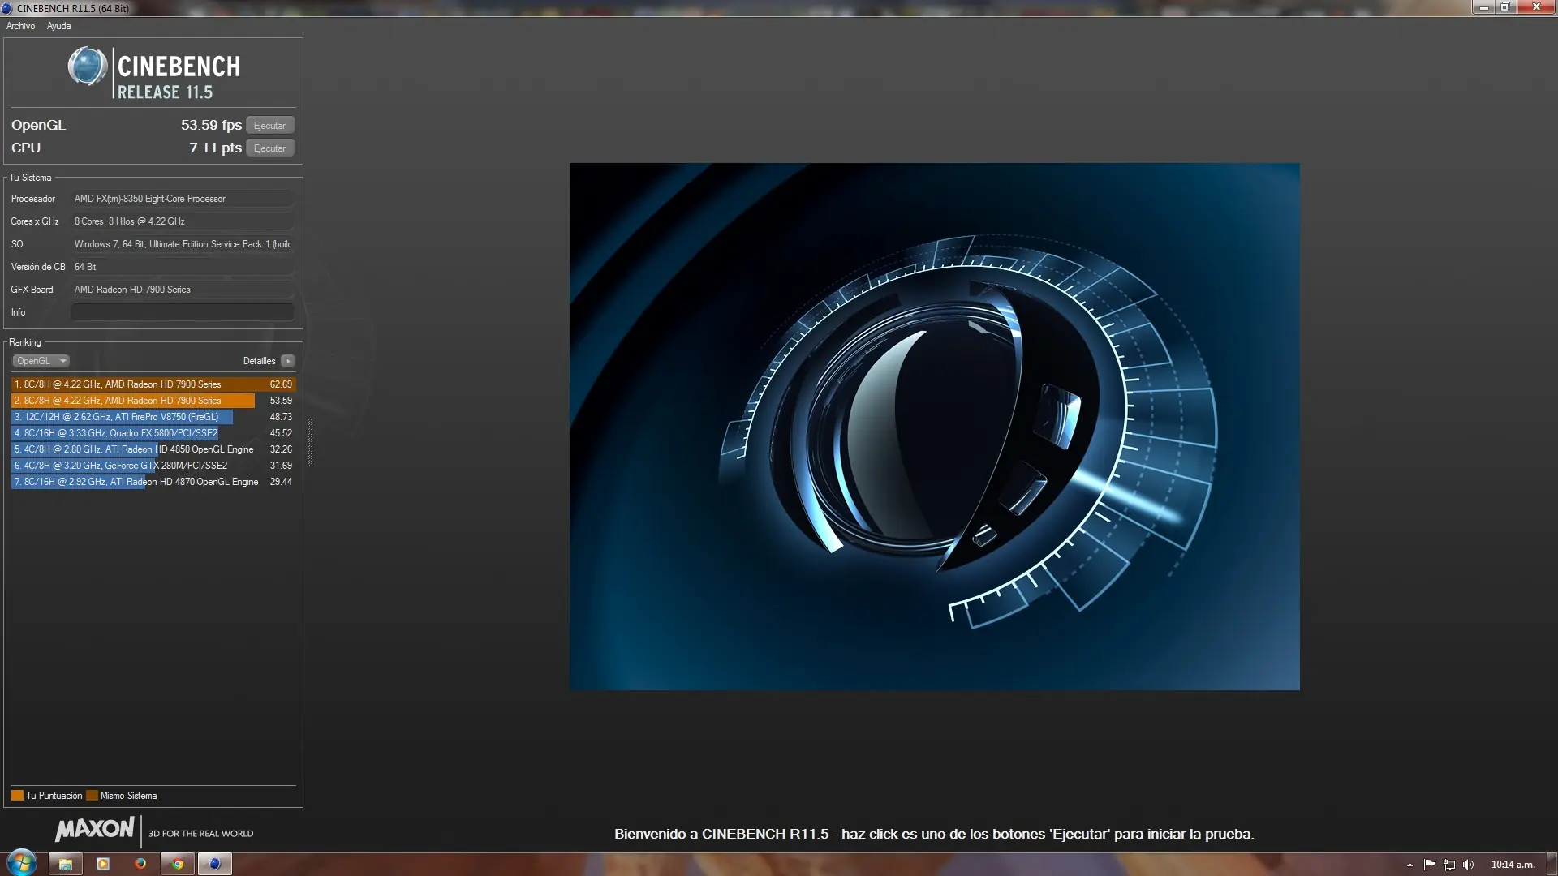Run the OpenGL benchmark with Ejecutar
The height and width of the screenshot is (876, 1558).
pyautogui.click(x=269, y=126)
